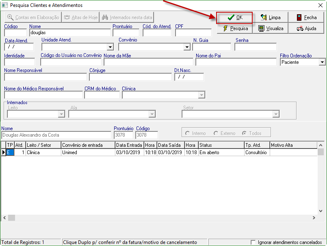Click the TP column header
This screenshot has width=327, height=246.
(10, 145)
